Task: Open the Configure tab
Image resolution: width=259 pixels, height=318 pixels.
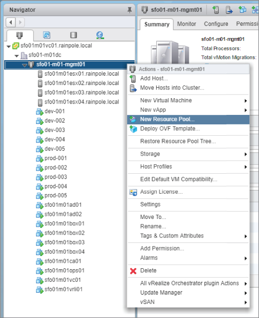Action: (x=216, y=24)
